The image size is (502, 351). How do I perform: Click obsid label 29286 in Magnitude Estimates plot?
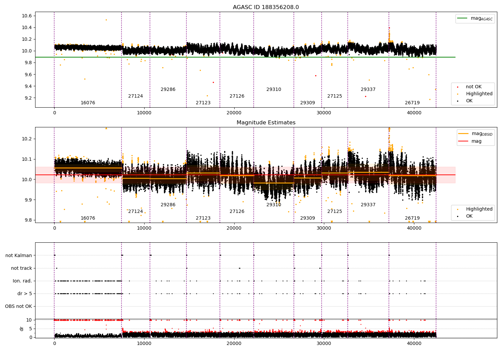click(168, 205)
